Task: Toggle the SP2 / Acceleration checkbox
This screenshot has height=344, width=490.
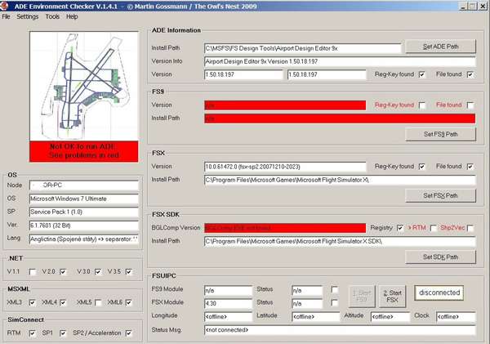Action: pos(129,333)
